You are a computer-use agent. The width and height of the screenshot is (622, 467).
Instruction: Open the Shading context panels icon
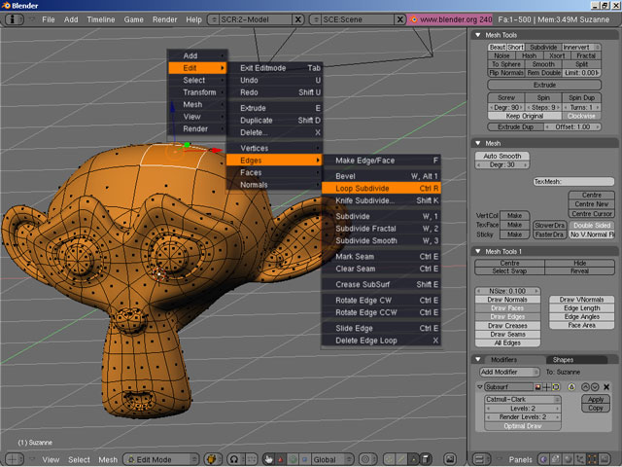568,459
